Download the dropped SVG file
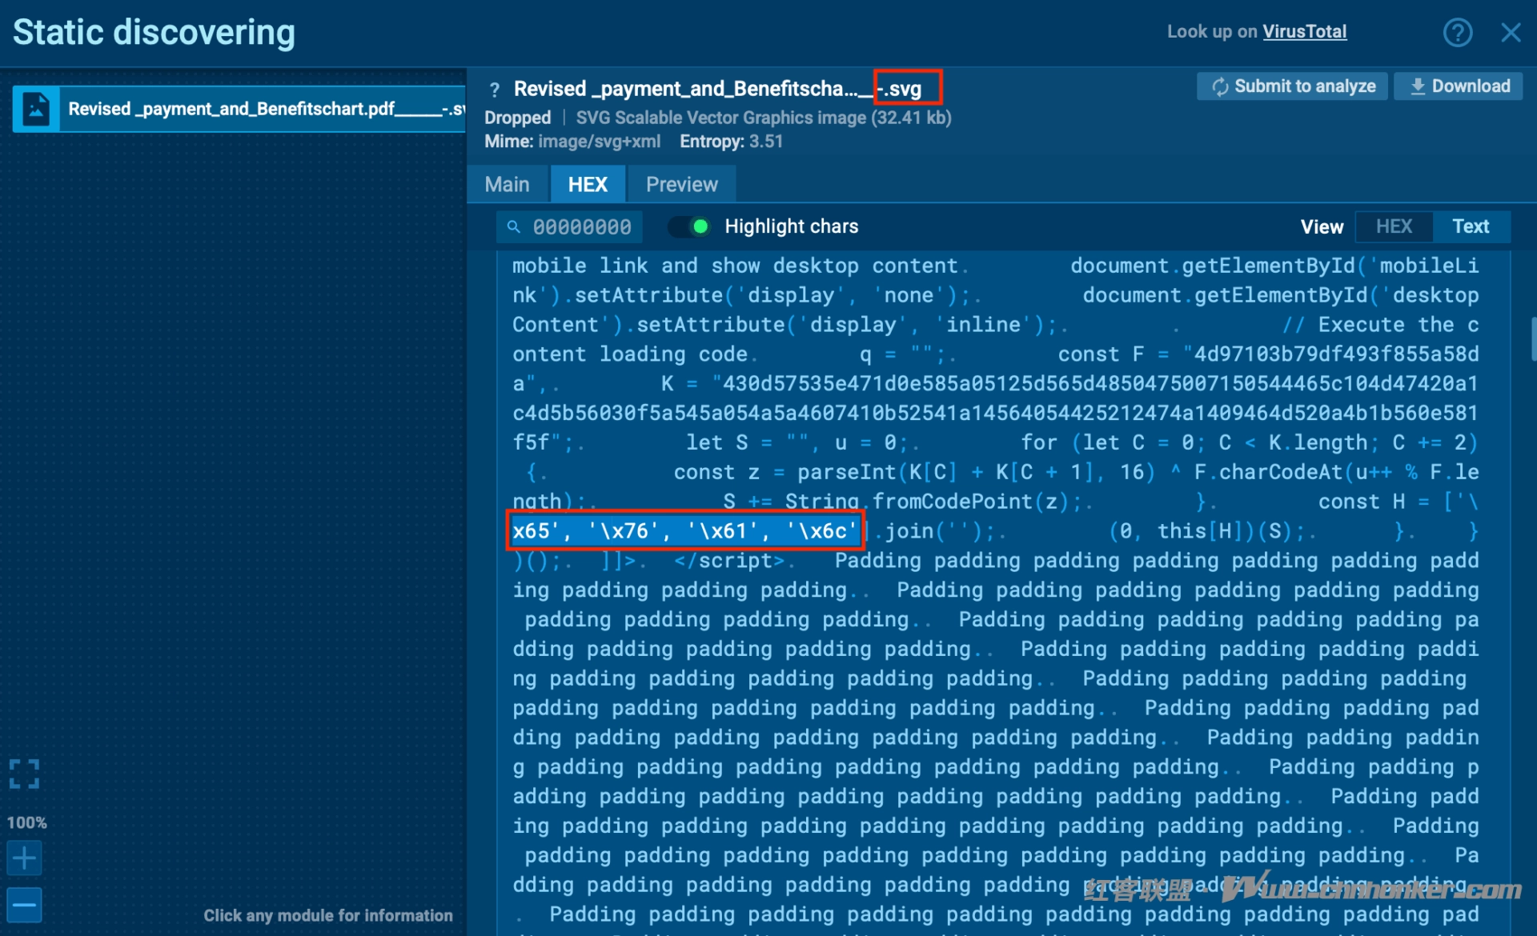 (1459, 86)
